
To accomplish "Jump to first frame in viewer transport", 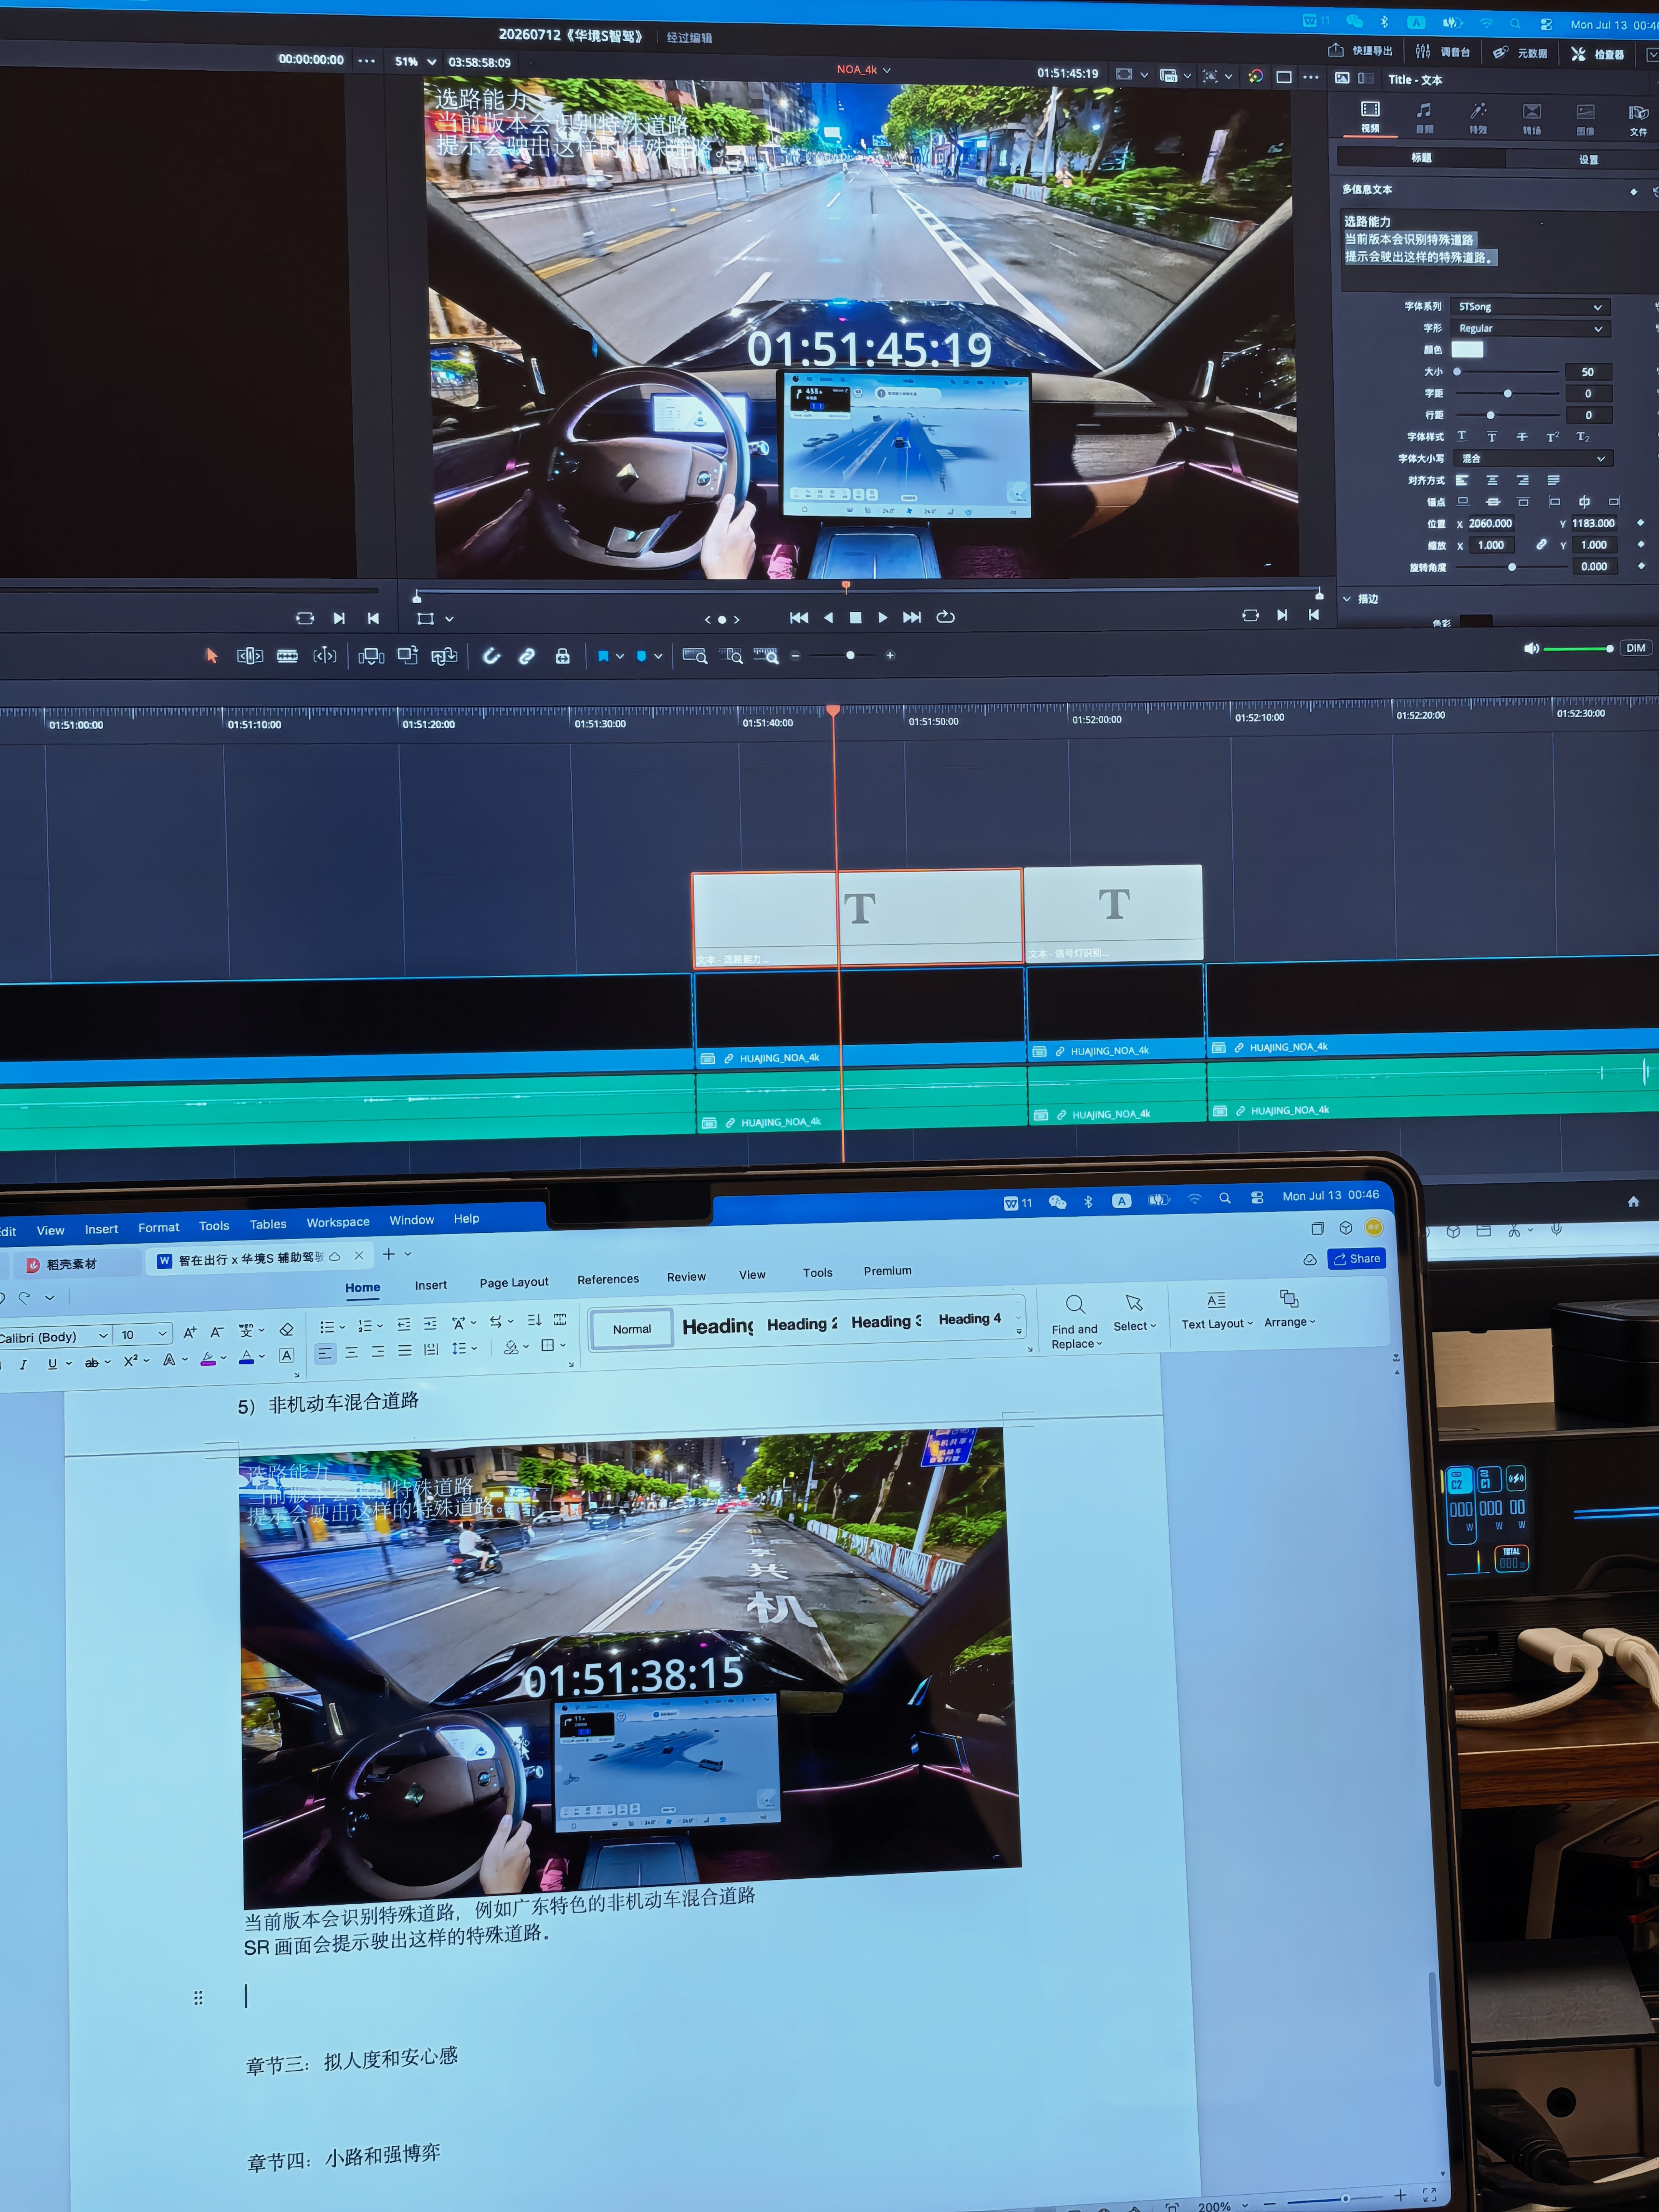I will pyautogui.click(x=799, y=617).
